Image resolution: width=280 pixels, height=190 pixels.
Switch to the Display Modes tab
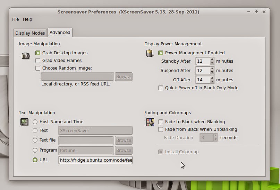[x=30, y=33]
